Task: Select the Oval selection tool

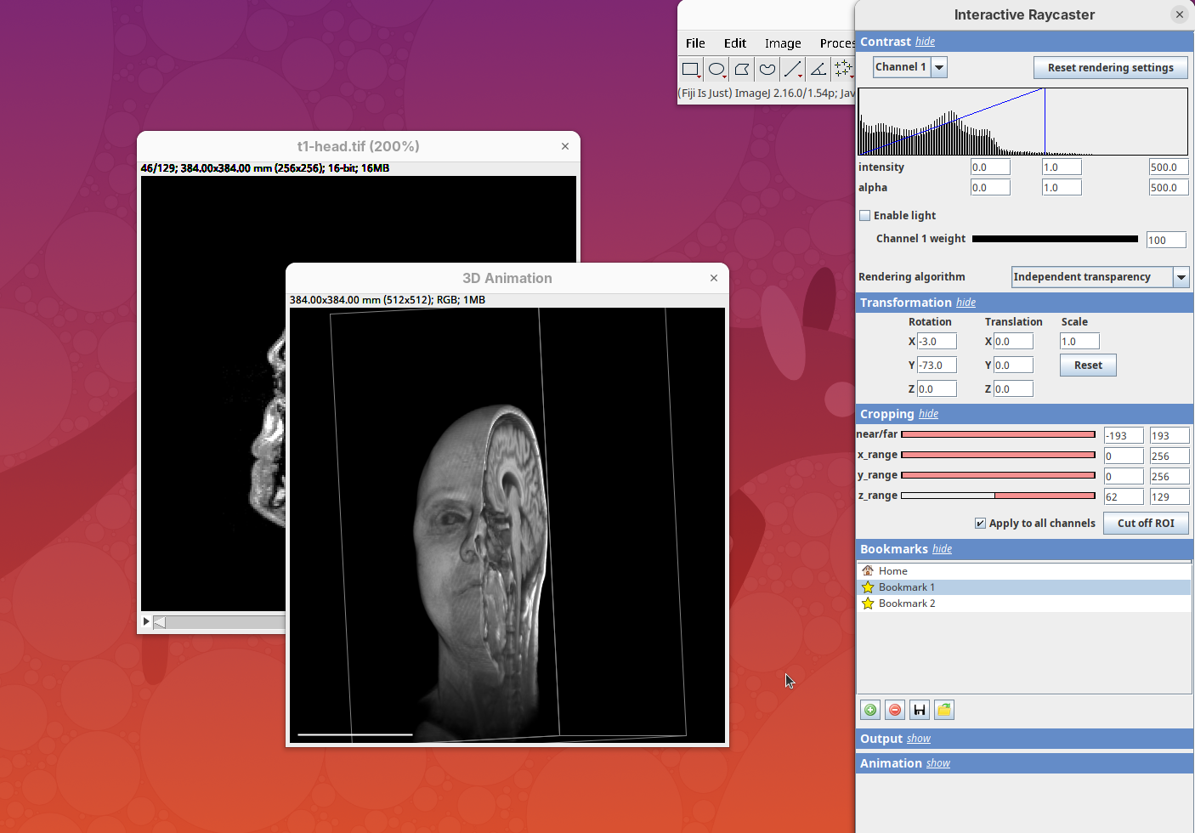Action: pos(716,70)
